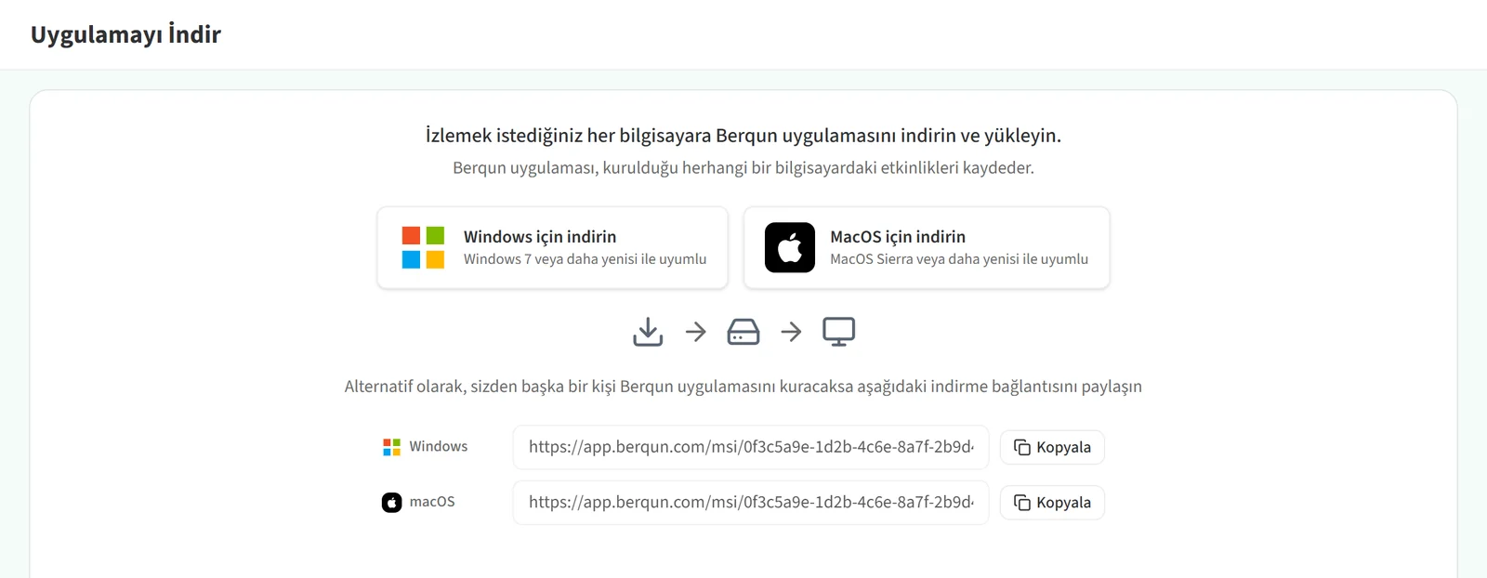Click the 'macOS' label in link row
This screenshot has width=1487, height=578.
[432, 502]
